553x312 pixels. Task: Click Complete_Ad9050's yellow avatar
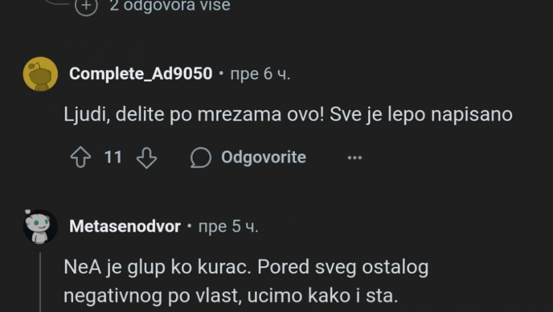(40, 74)
